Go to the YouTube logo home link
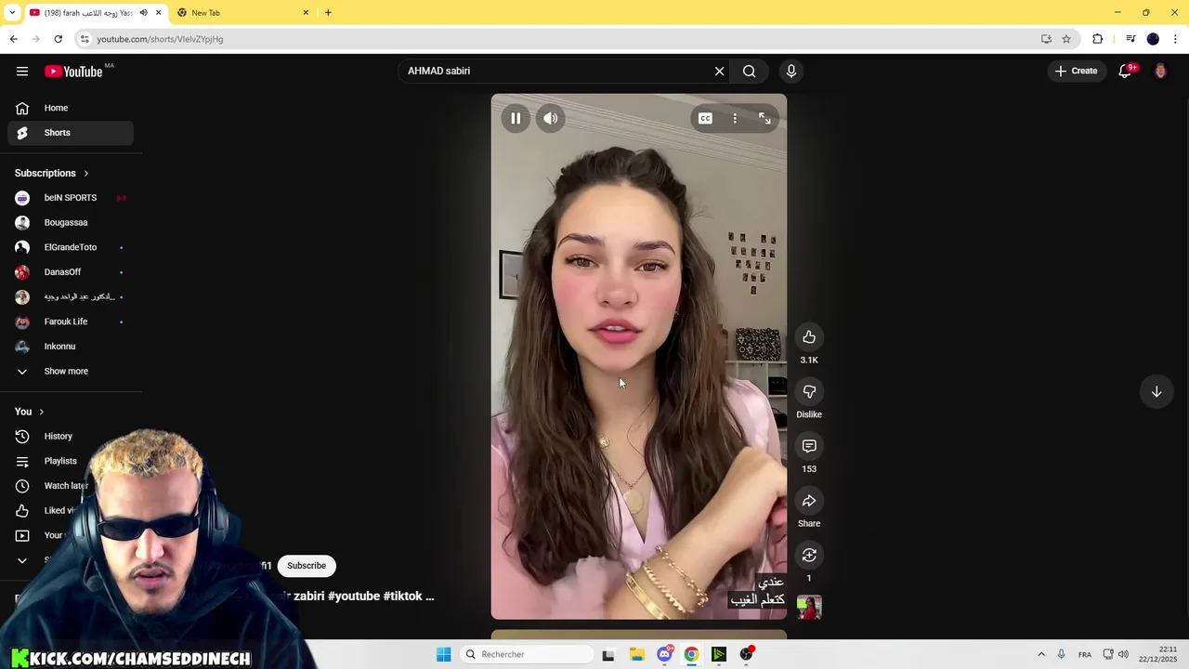Image resolution: width=1189 pixels, height=669 pixels. coord(73,72)
